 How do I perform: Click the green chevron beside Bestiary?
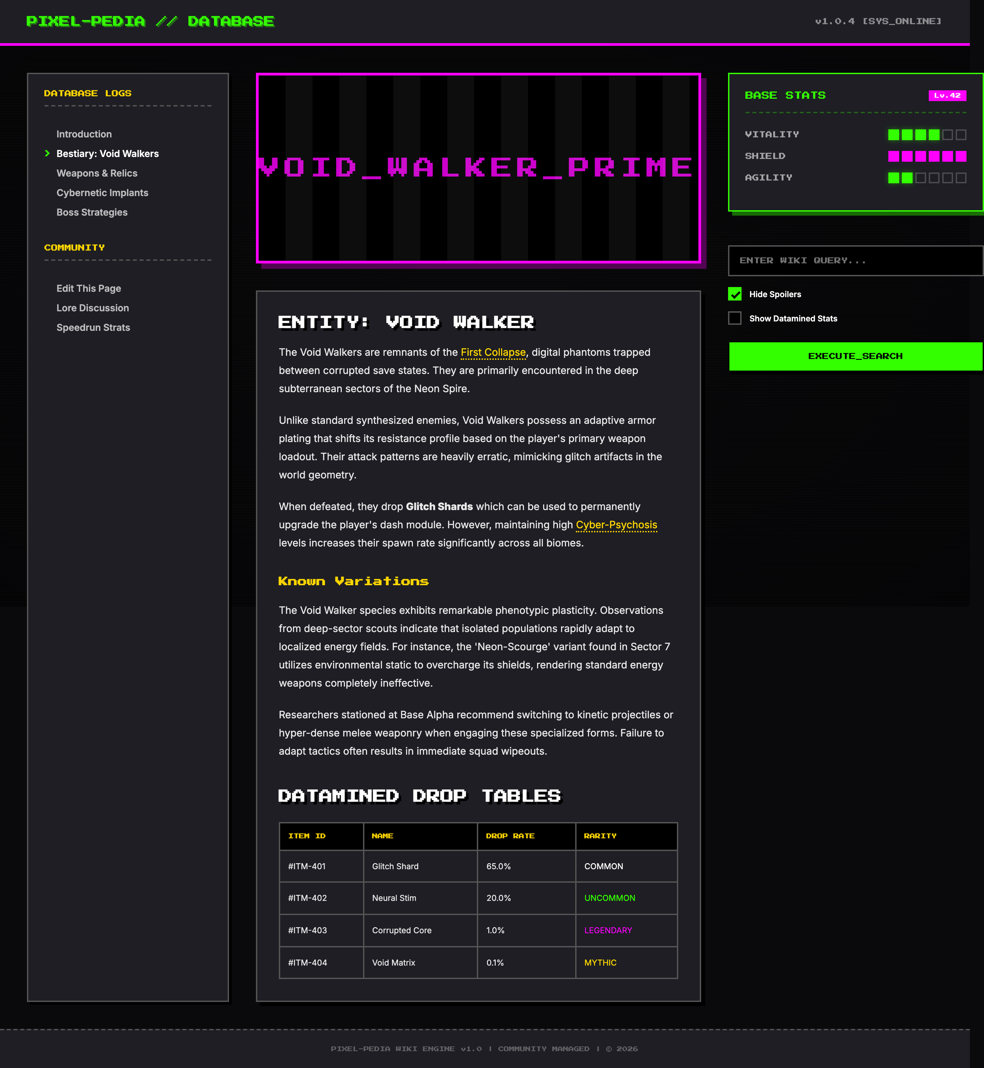coord(47,153)
